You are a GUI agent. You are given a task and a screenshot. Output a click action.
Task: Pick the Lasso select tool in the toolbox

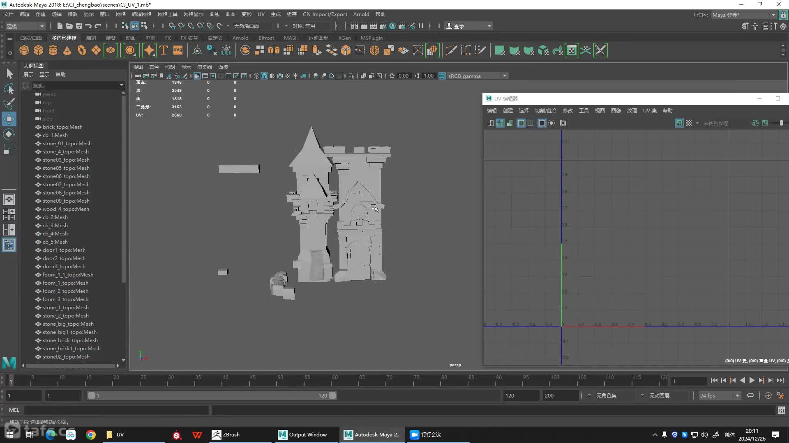coord(9,89)
